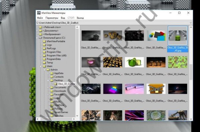
Task: Click the Users folder icon
Action: click(x=44, y=66)
